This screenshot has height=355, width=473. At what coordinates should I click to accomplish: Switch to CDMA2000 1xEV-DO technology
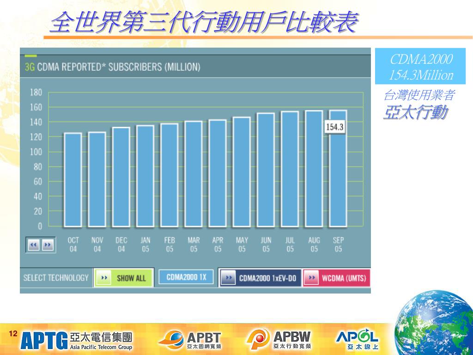click(261, 278)
